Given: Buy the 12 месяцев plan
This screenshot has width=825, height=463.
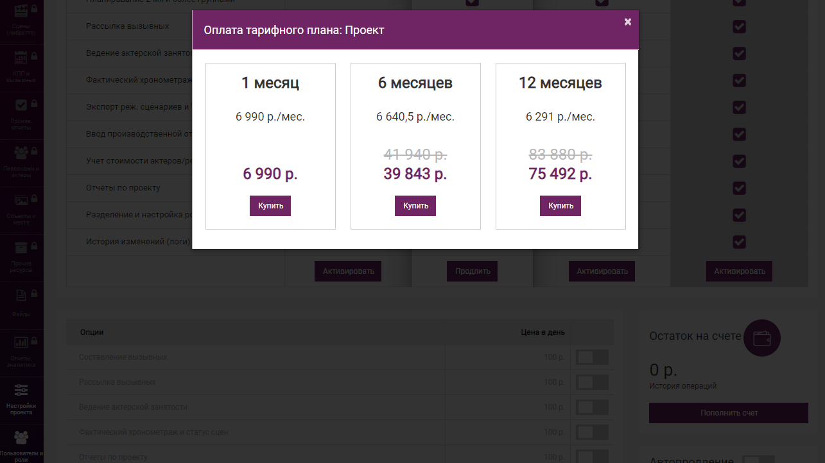Looking at the screenshot, I should point(560,206).
